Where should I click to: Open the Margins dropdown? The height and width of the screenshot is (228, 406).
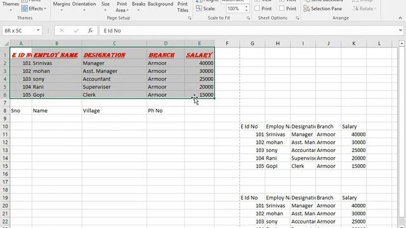(62, 6)
